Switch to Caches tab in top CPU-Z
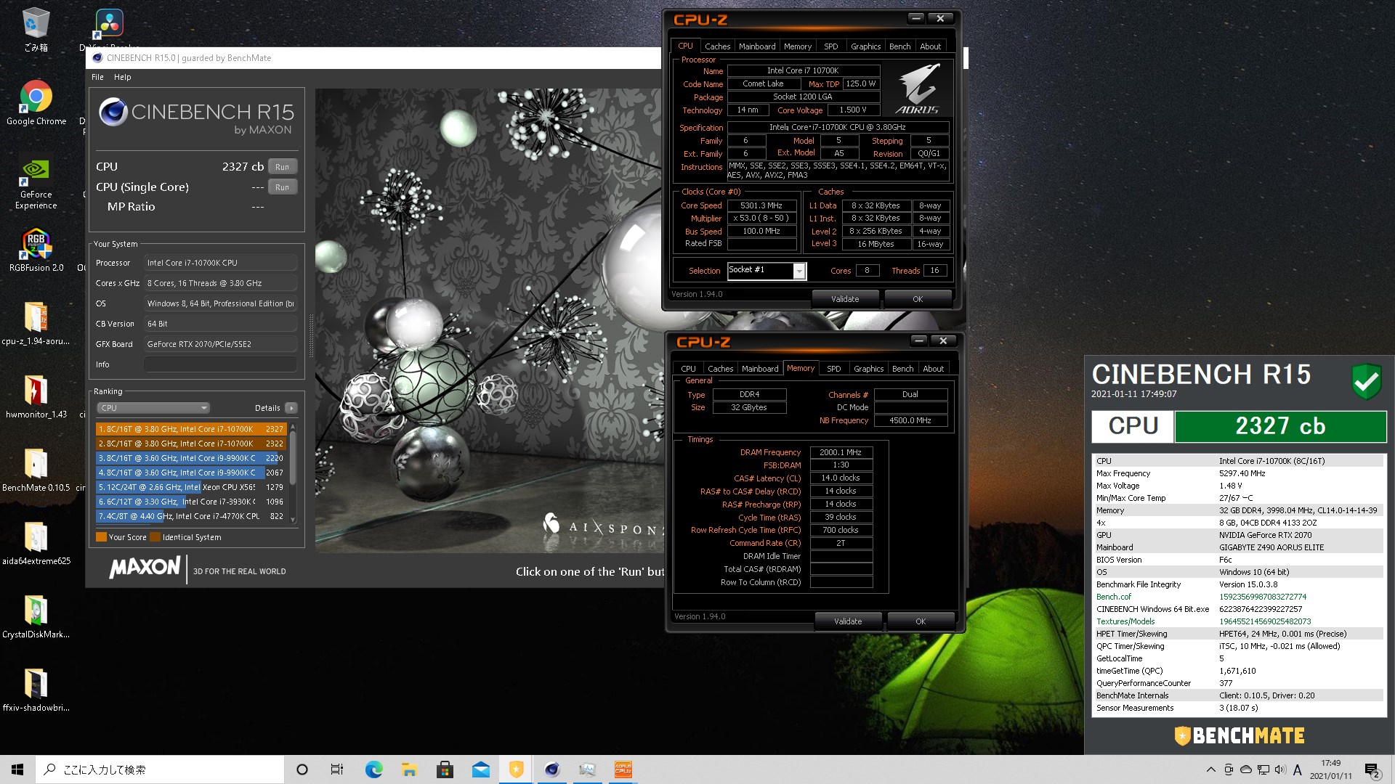1395x784 pixels. coord(717,46)
